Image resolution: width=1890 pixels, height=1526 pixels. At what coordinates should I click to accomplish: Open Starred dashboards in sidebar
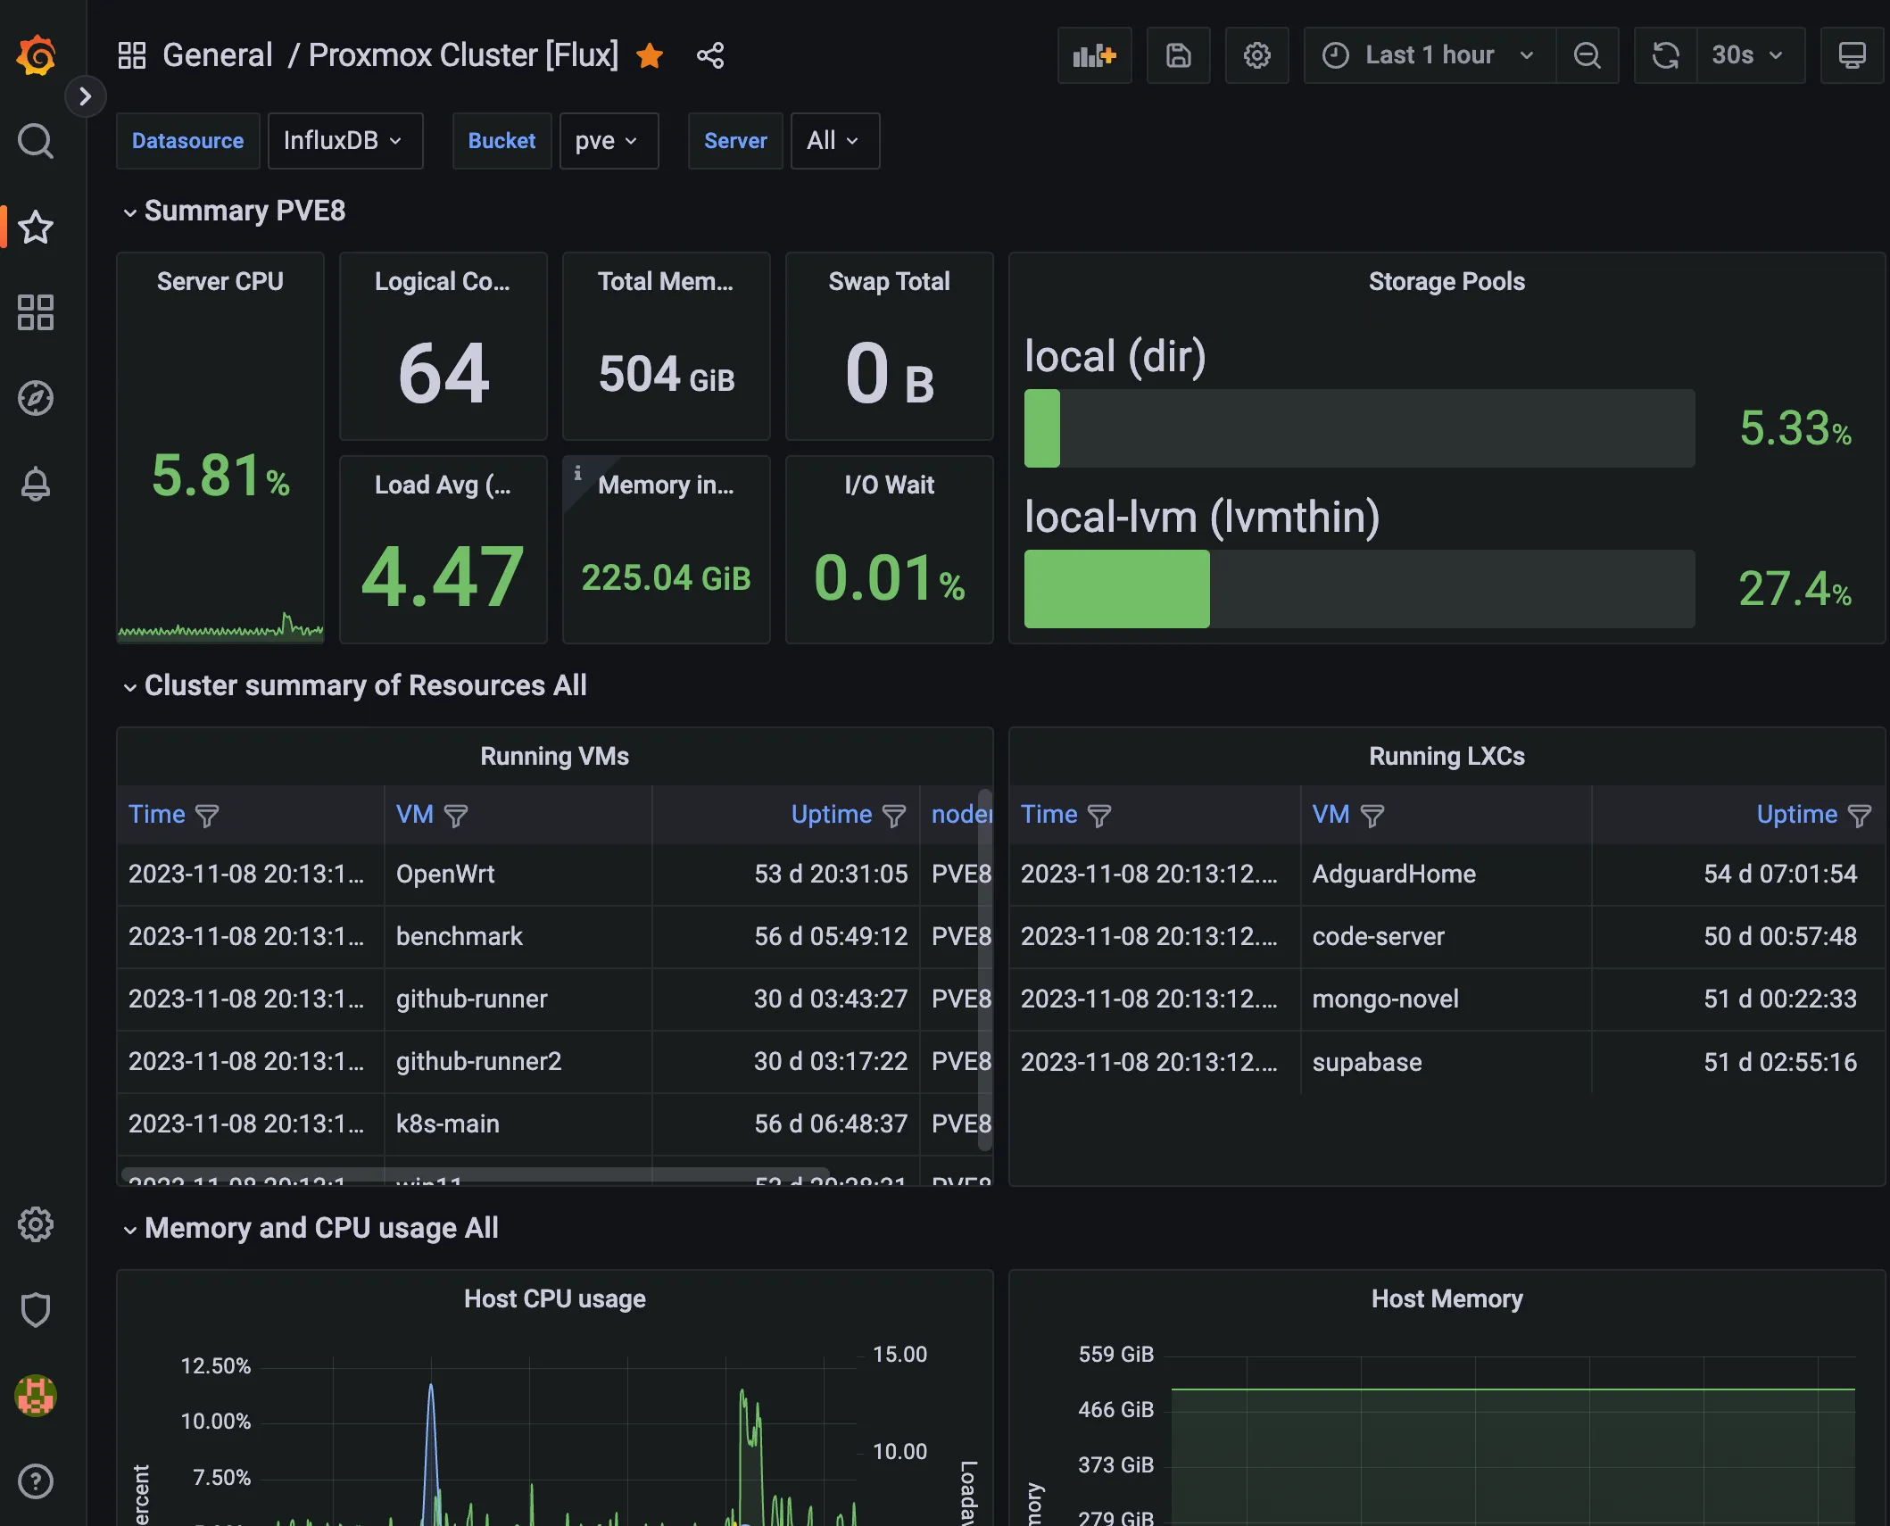coord(36,228)
